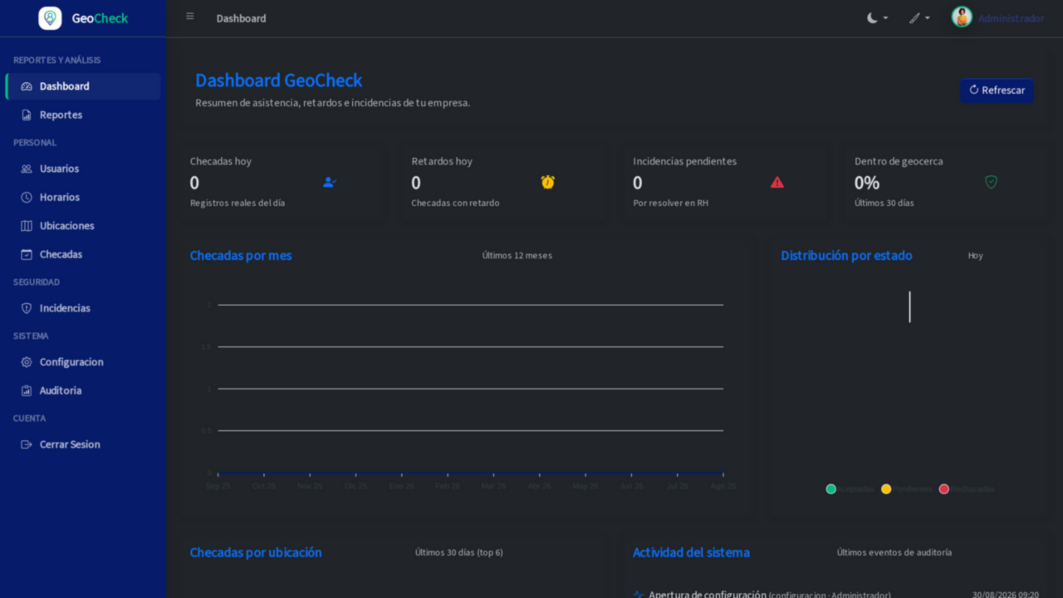Click the Actividad del sistema heading

point(691,552)
